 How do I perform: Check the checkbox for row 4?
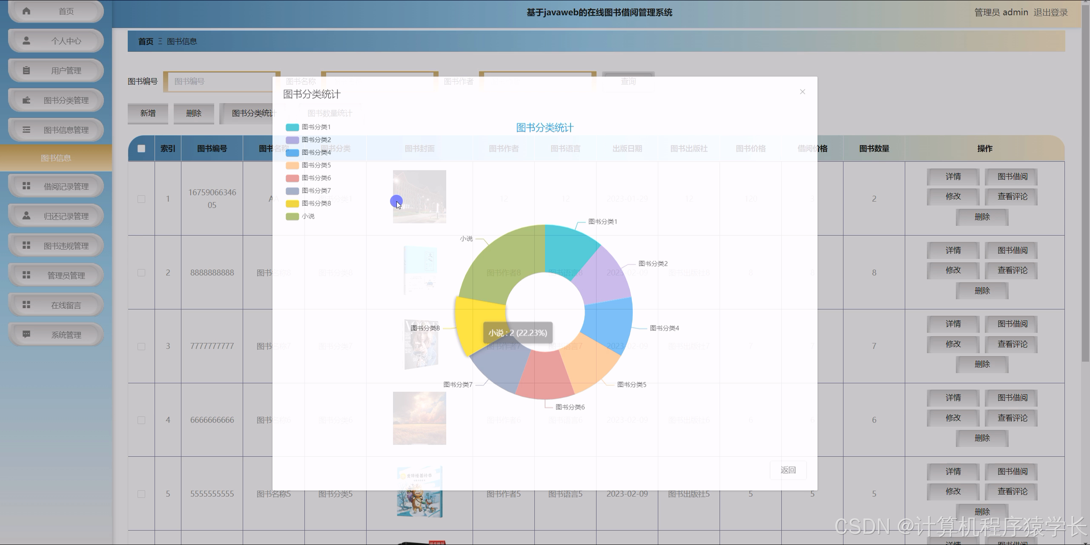pos(141,420)
